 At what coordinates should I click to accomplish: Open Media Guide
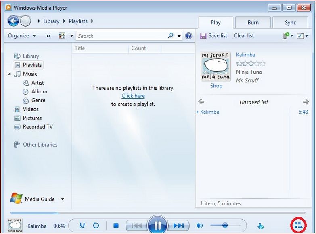point(32,199)
